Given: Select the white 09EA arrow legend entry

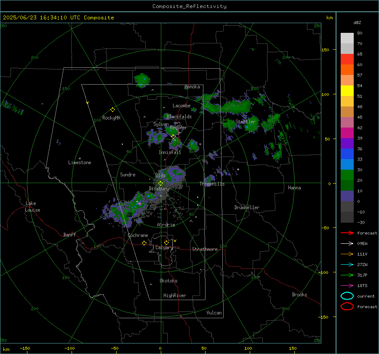Looking at the screenshot, I should (x=347, y=244).
